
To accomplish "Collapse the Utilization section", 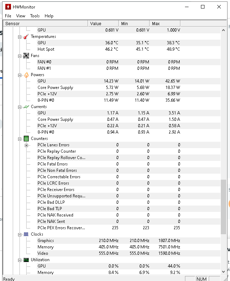I will pyautogui.click(x=19, y=260).
